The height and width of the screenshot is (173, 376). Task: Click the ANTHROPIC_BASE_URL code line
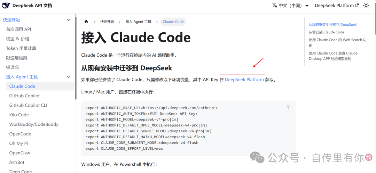pyautogui.click(x=152, y=108)
